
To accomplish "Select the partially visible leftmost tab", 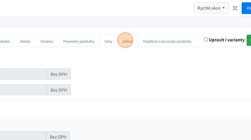I will pos(5,41).
